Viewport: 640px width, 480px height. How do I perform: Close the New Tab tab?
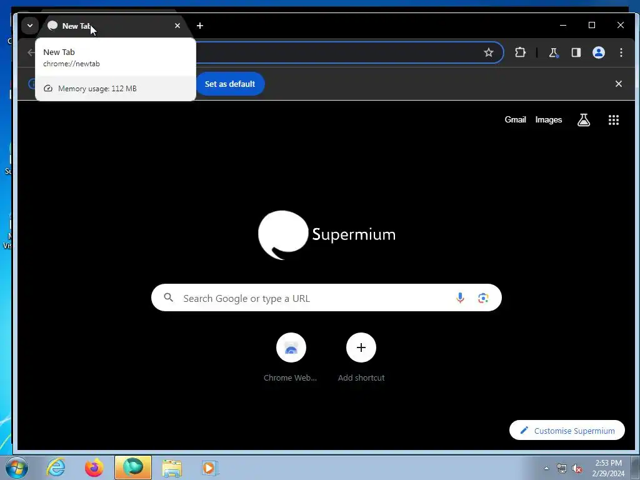click(177, 26)
